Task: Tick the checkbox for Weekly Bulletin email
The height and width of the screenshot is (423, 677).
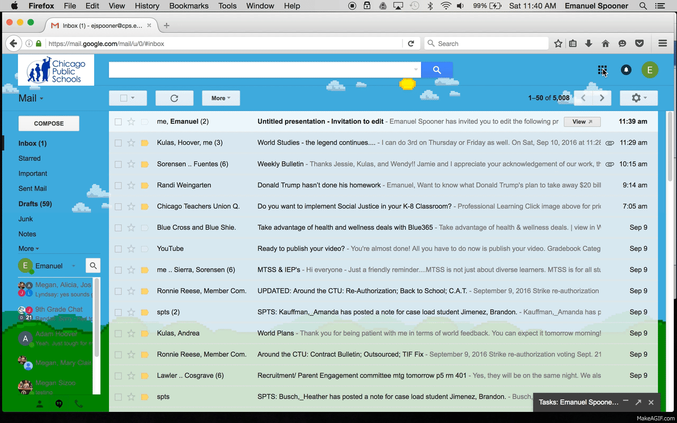Action: (118, 164)
